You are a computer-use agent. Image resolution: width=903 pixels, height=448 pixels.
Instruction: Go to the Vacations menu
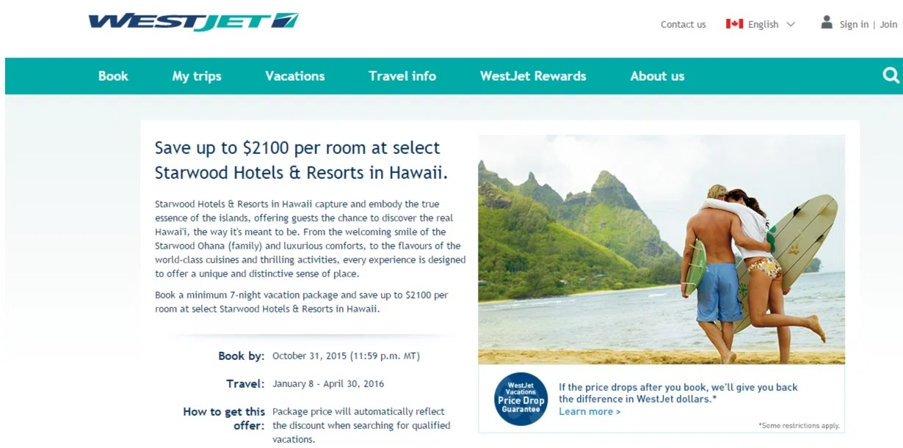[x=295, y=76]
